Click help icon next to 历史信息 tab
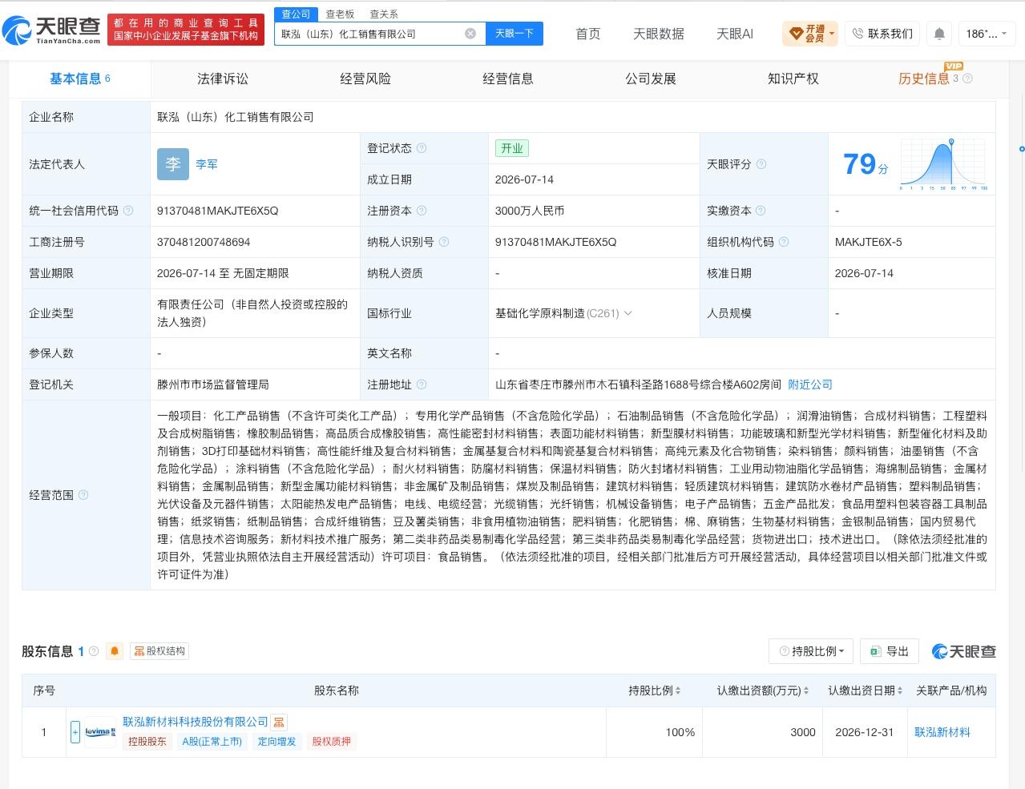The image size is (1025, 789). coord(967,78)
